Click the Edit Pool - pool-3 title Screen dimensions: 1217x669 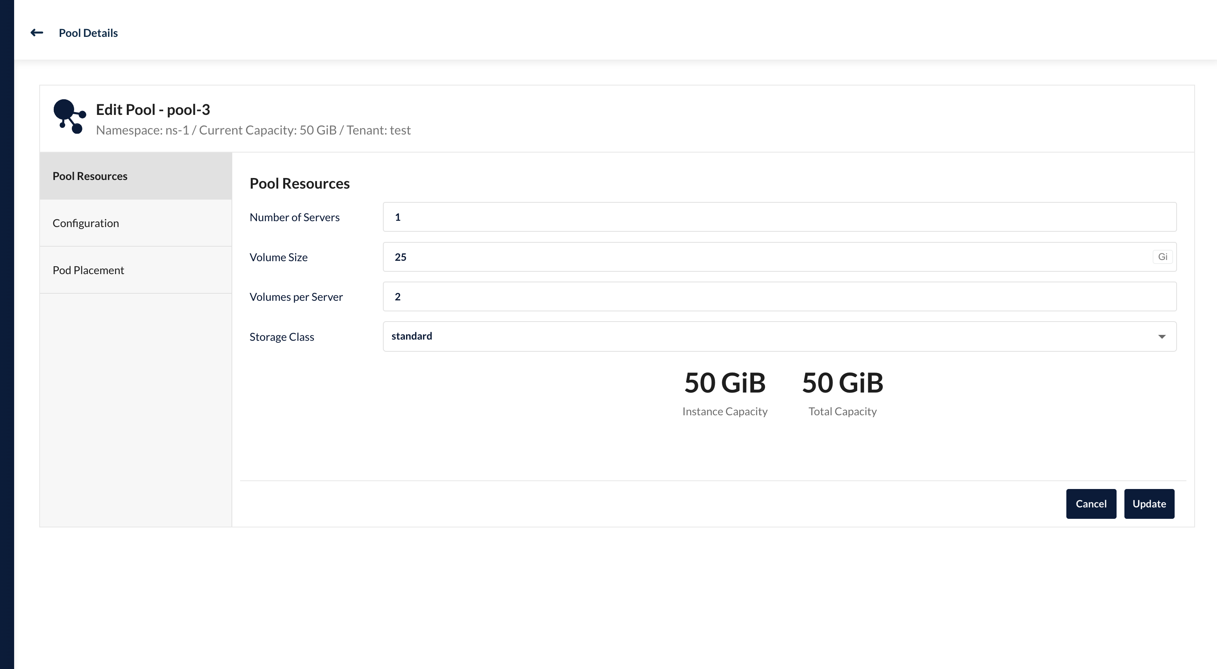[153, 109]
